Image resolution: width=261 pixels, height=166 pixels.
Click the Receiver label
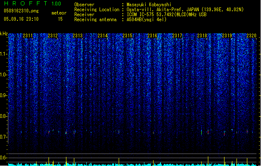tap(84, 15)
